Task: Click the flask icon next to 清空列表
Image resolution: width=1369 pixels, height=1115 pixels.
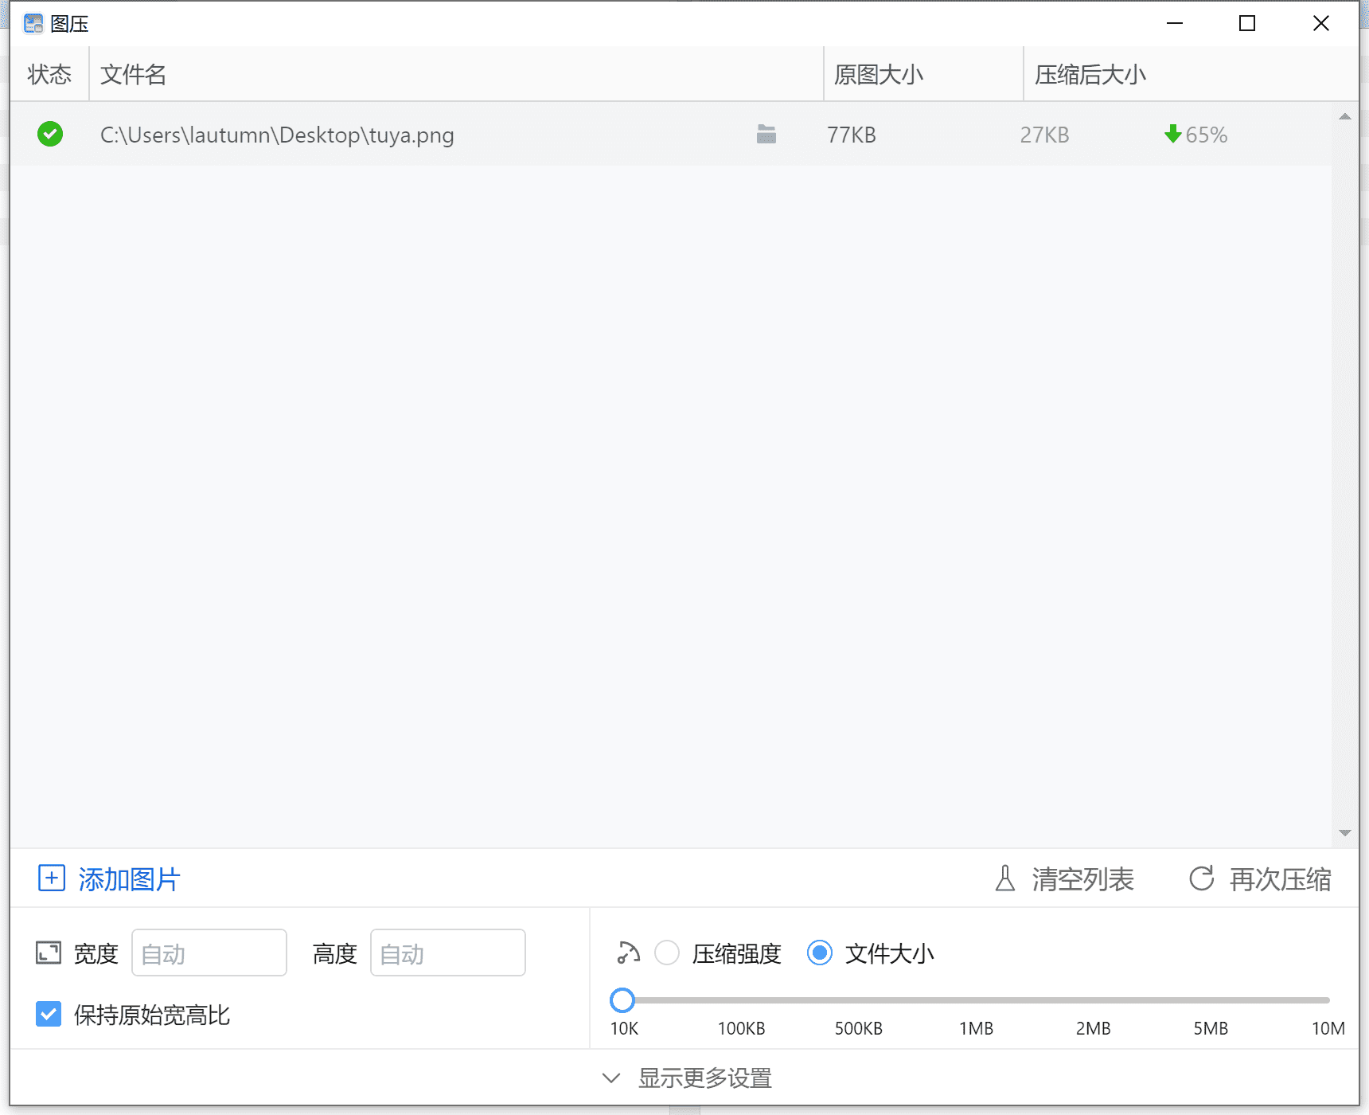Action: (1004, 878)
